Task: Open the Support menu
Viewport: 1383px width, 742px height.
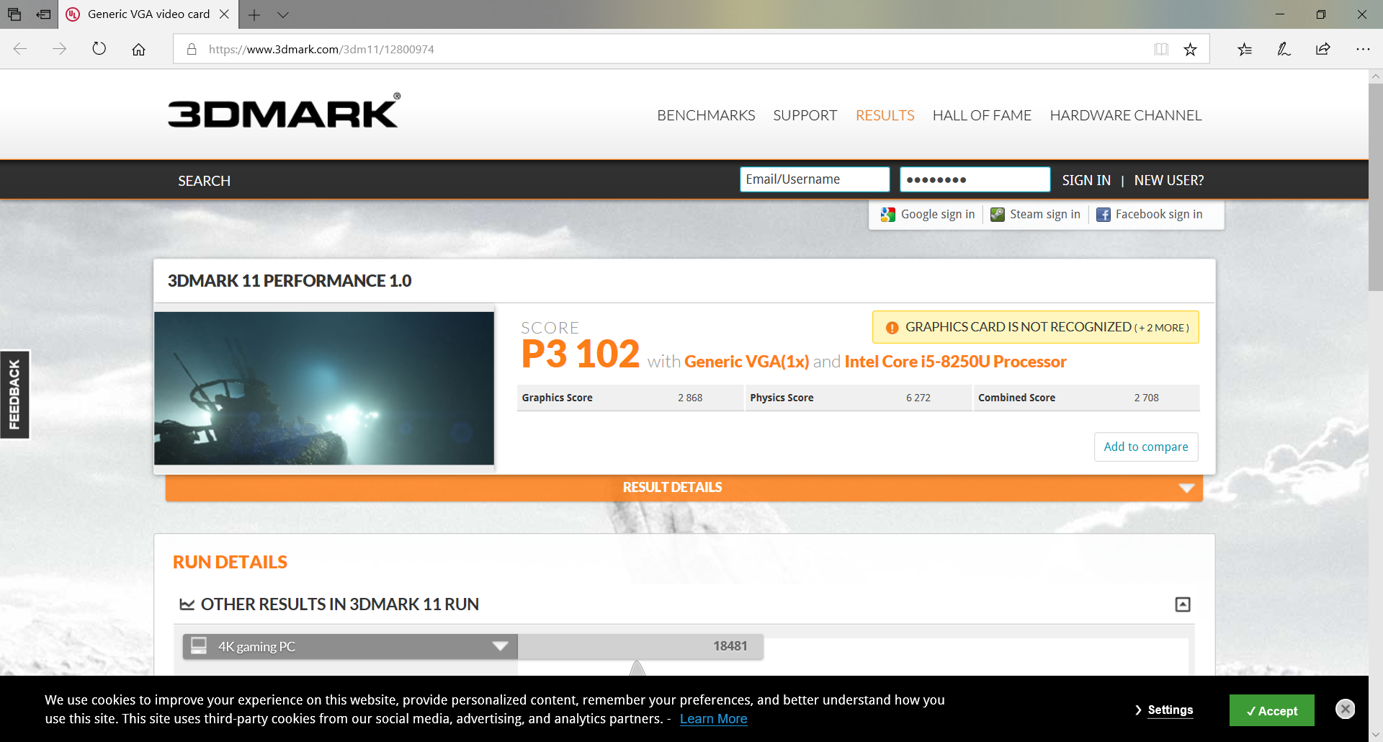Action: 805,115
